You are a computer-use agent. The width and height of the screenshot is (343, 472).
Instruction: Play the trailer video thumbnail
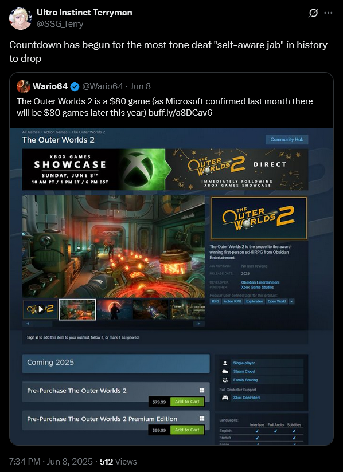tap(40, 309)
